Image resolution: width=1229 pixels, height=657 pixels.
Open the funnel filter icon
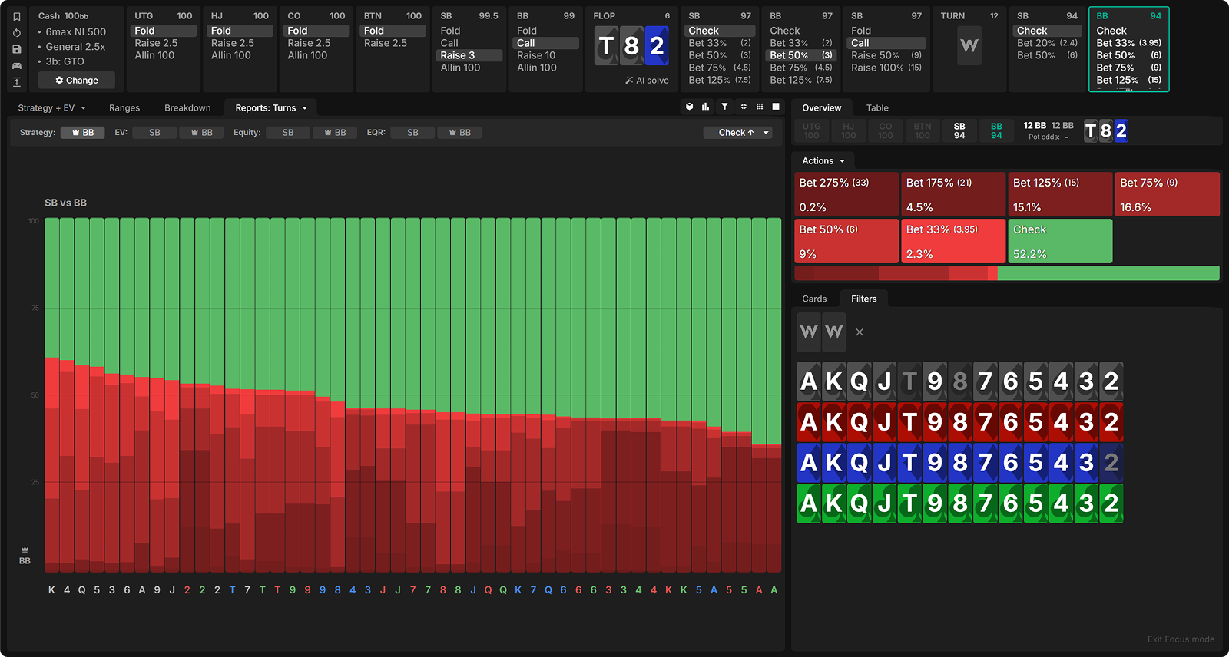tap(724, 107)
